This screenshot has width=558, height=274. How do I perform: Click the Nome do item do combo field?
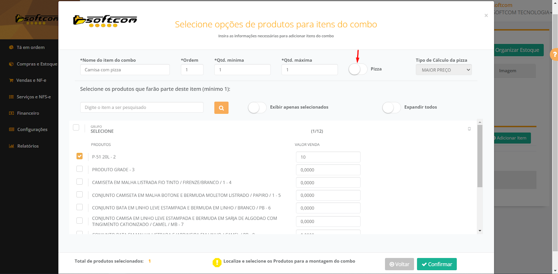125,70
